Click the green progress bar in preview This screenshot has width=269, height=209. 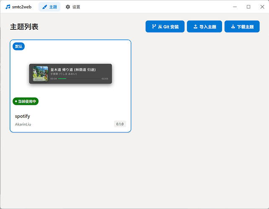click(62, 79)
